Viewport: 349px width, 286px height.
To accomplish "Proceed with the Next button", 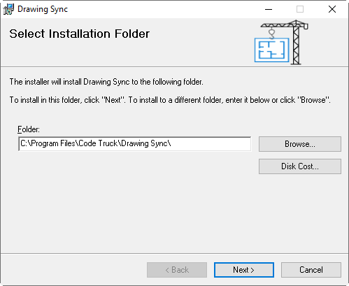I will (244, 270).
